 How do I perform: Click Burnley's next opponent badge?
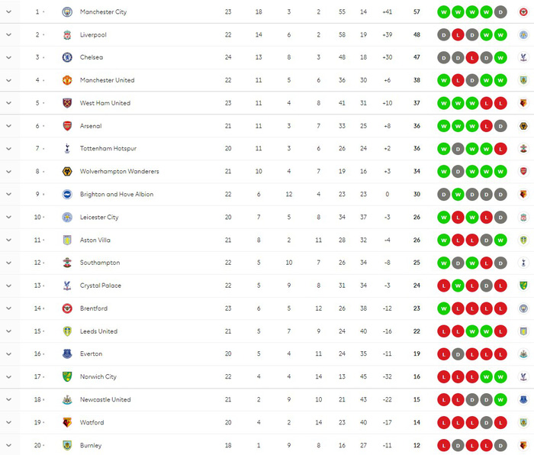point(523,445)
